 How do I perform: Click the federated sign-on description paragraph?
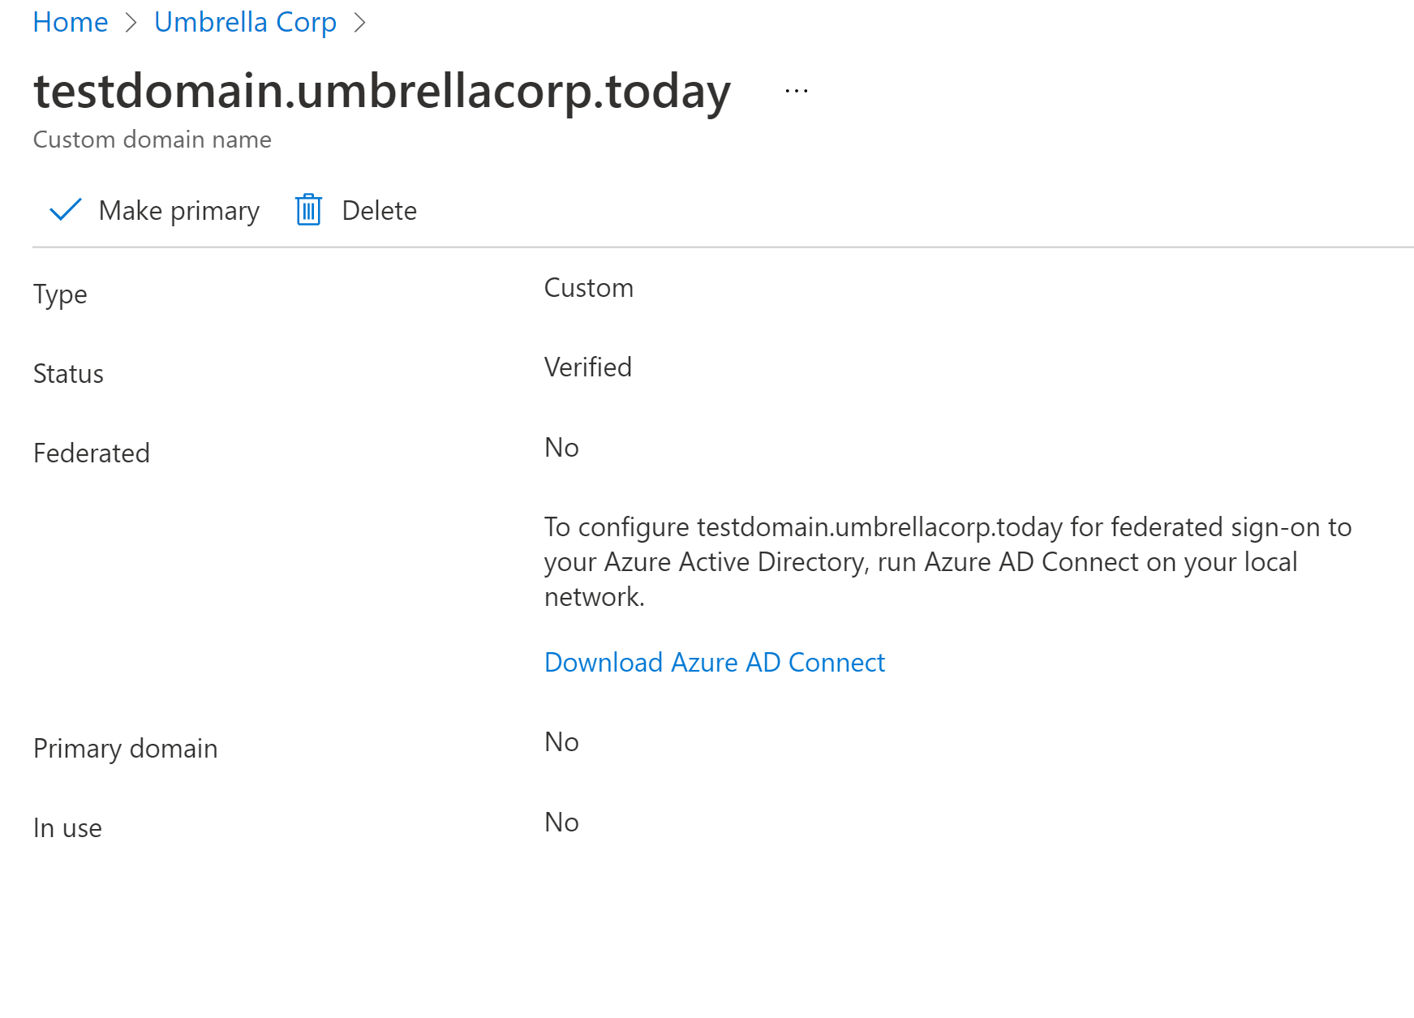click(948, 562)
